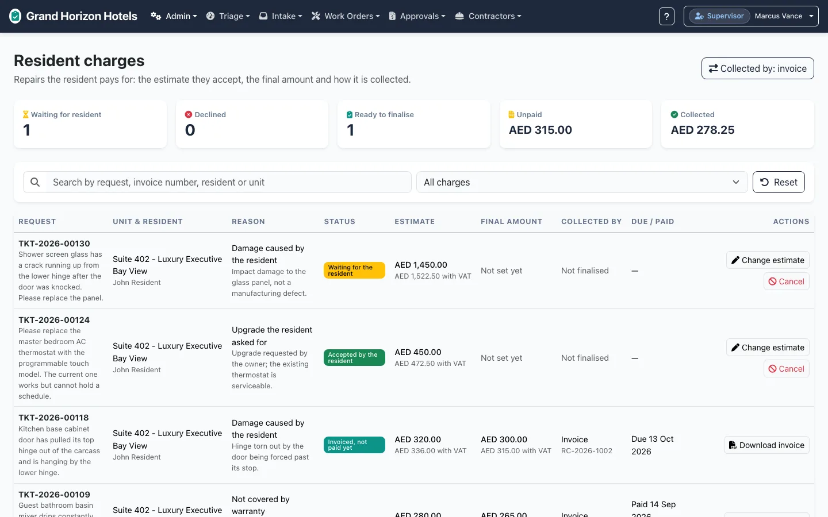
Task: Open the help question mark icon
Action: [666, 16]
